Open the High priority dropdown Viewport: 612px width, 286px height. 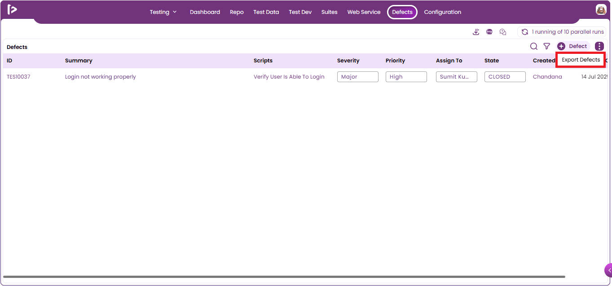point(406,77)
